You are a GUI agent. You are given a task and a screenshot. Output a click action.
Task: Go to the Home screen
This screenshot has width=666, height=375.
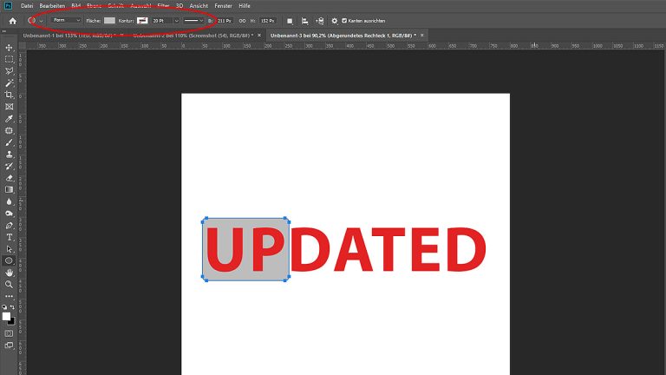click(x=13, y=21)
